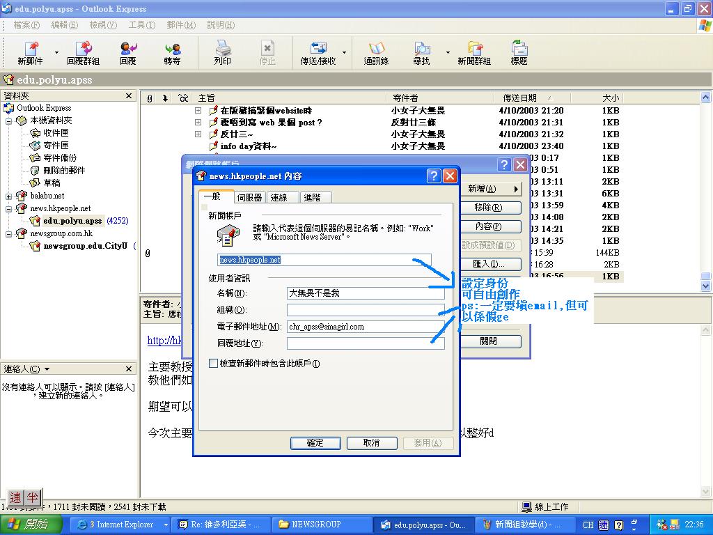Open the 通訊錄 (address book) icon
This screenshot has width=713, height=535.
point(377,53)
